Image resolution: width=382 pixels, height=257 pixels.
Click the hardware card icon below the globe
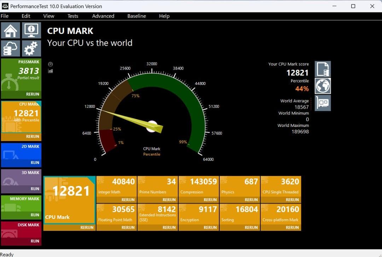coord(323,103)
